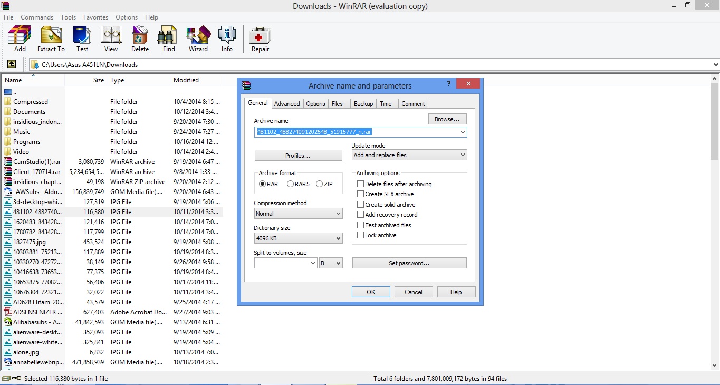The width and height of the screenshot is (720, 385).
Task: Select the annabellewebrip media file icon
Action: [x=8, y=362]
